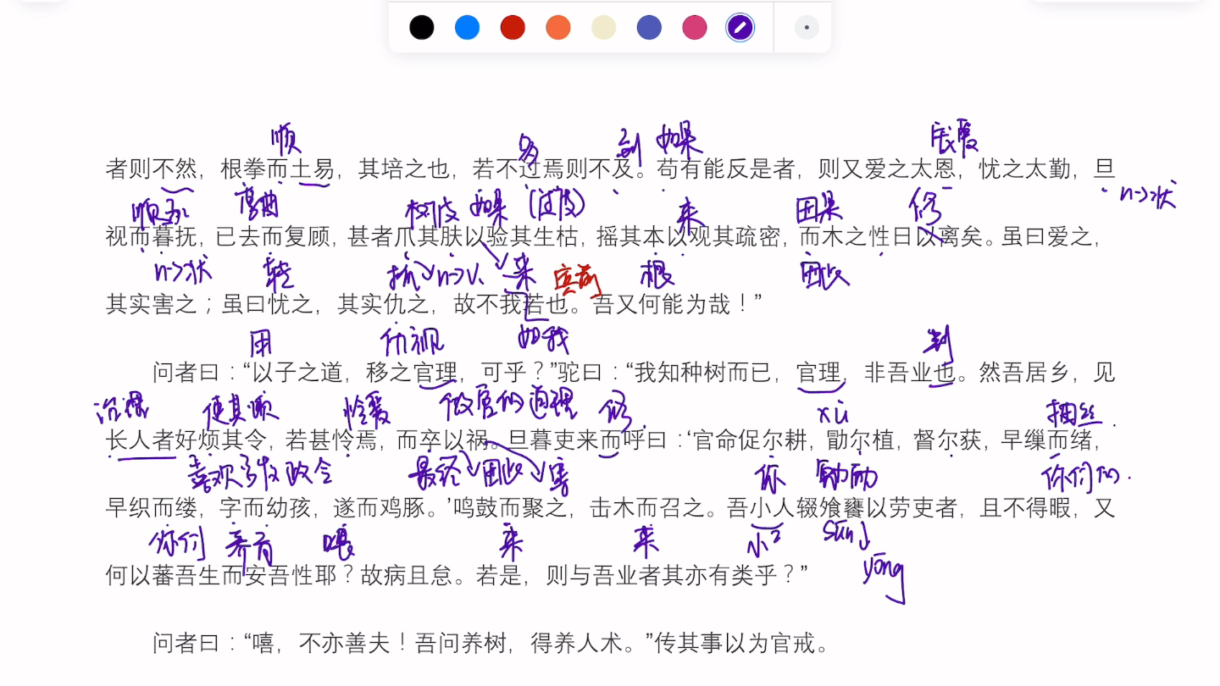1220x686 pixels.
Task: Select the violet ink color
Action: click(648, 27)
